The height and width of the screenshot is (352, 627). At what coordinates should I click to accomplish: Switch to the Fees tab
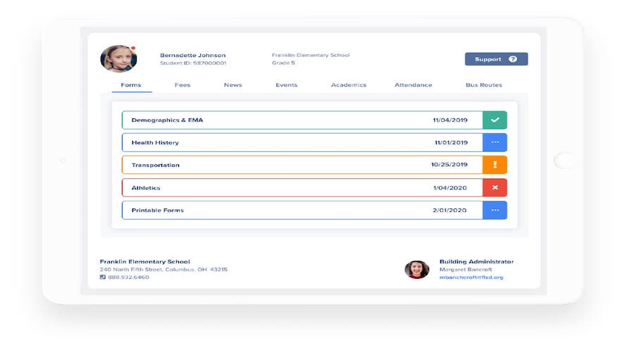tap(182, 84)
